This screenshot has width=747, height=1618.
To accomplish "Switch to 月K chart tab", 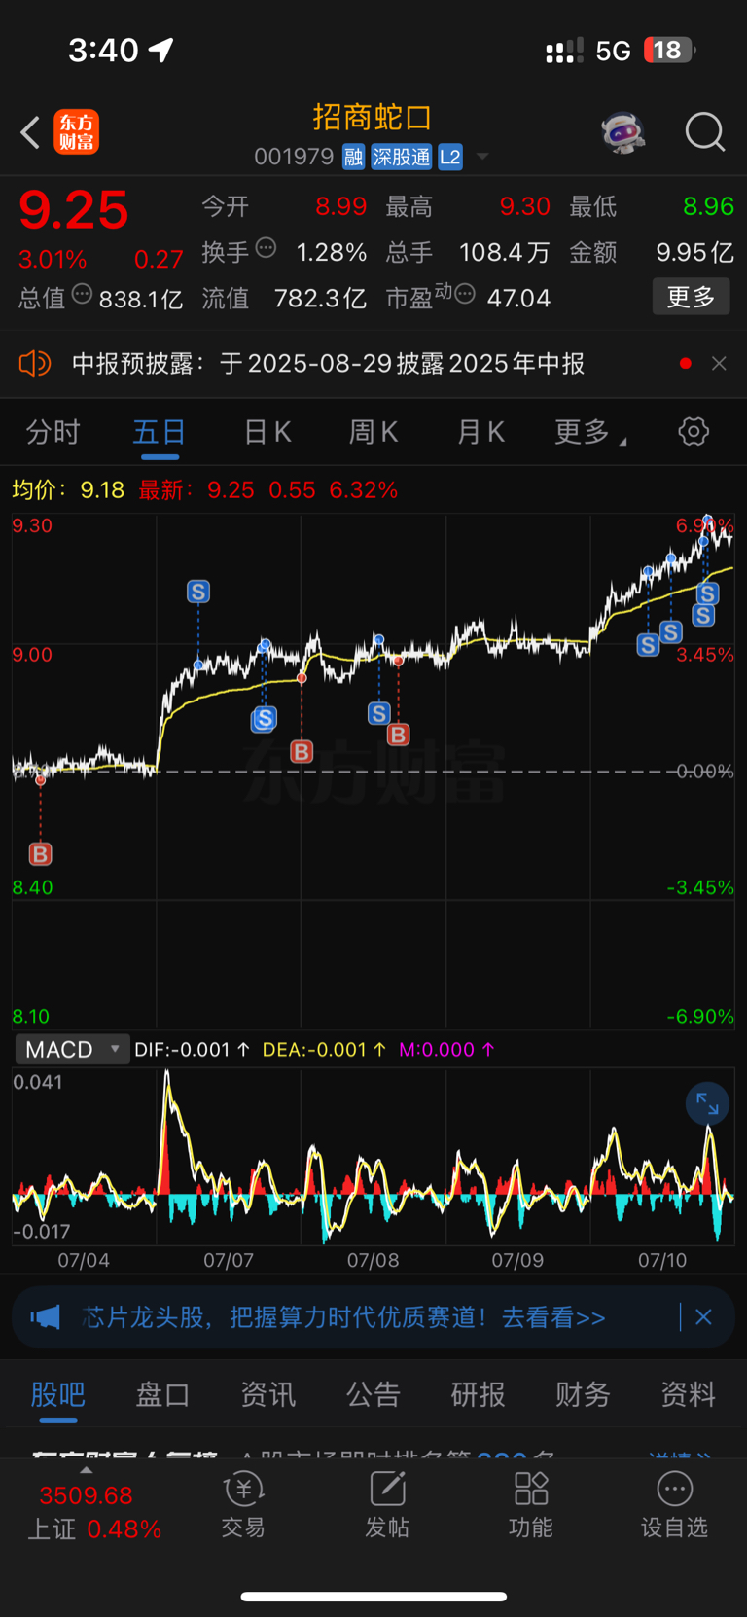I will tap(480, 432).
